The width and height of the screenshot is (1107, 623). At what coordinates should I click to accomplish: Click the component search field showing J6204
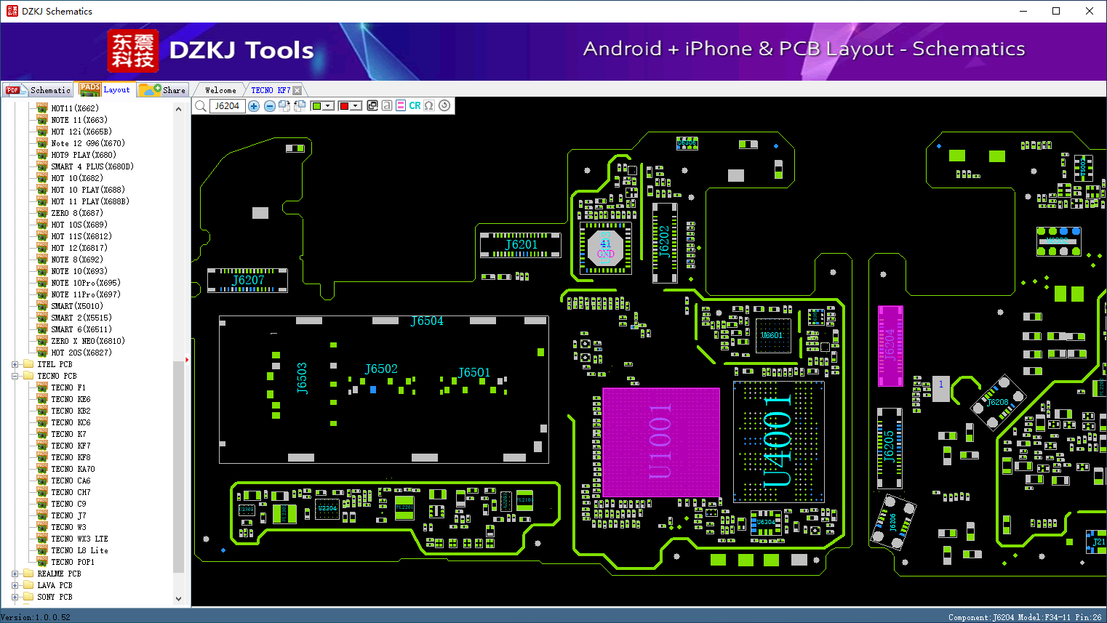coord(227,106)
